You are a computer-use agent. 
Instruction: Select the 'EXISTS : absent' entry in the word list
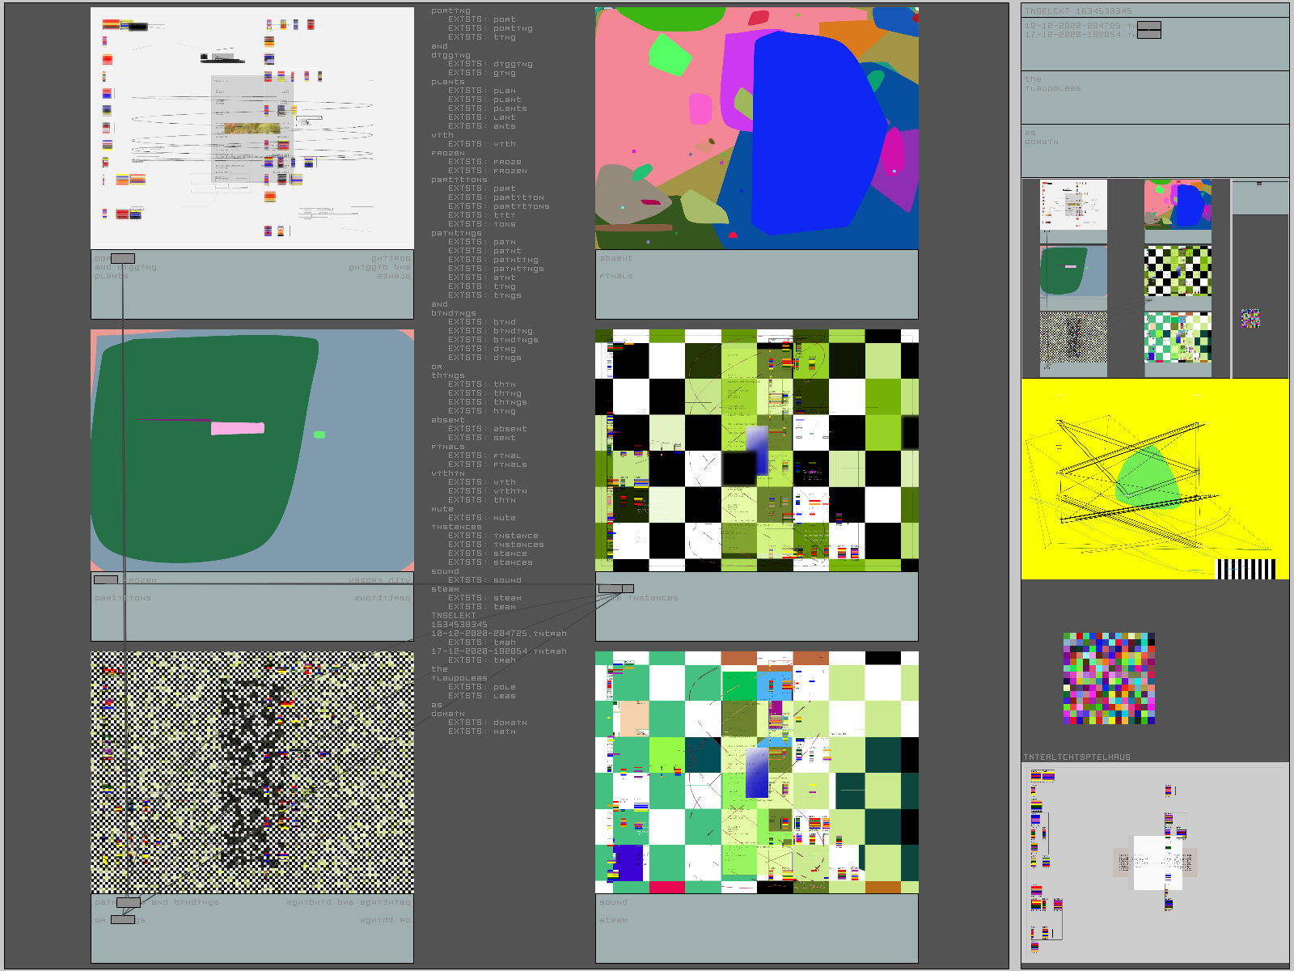510,429
